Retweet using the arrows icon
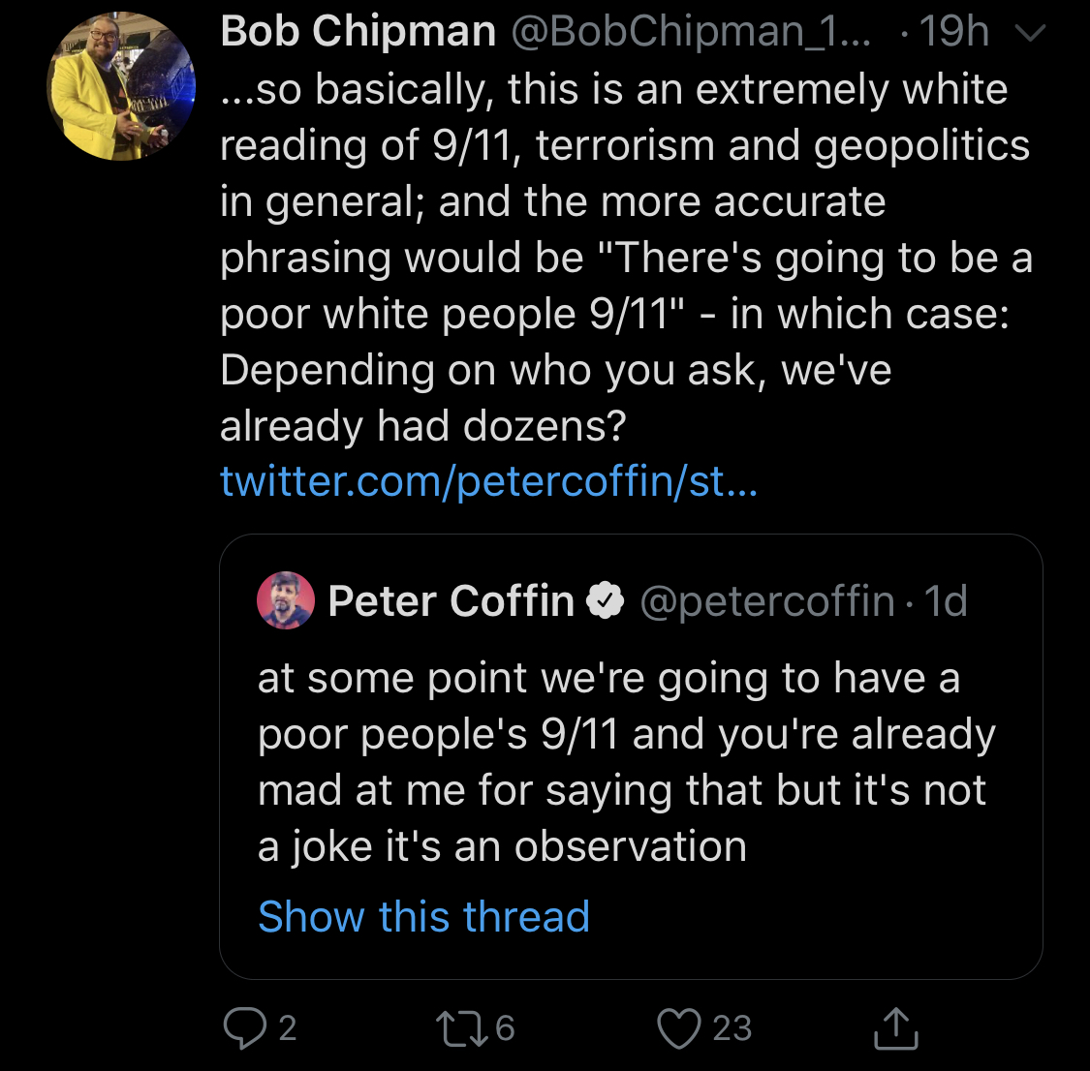Viewport: 1090px width, 1071px height. [462, 1028]
